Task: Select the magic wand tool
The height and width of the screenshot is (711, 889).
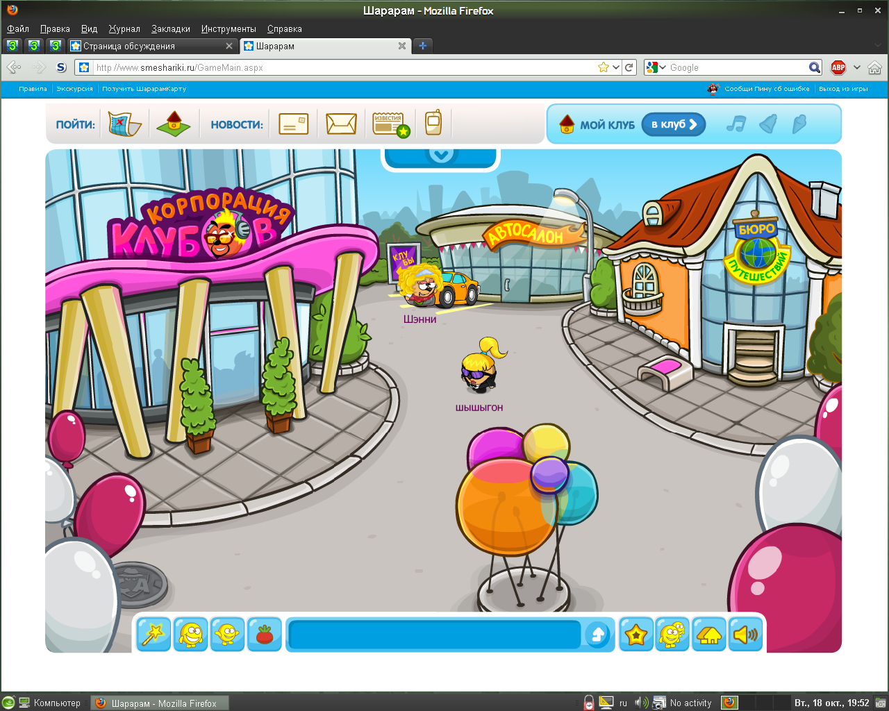Action: tap(153, 635)
